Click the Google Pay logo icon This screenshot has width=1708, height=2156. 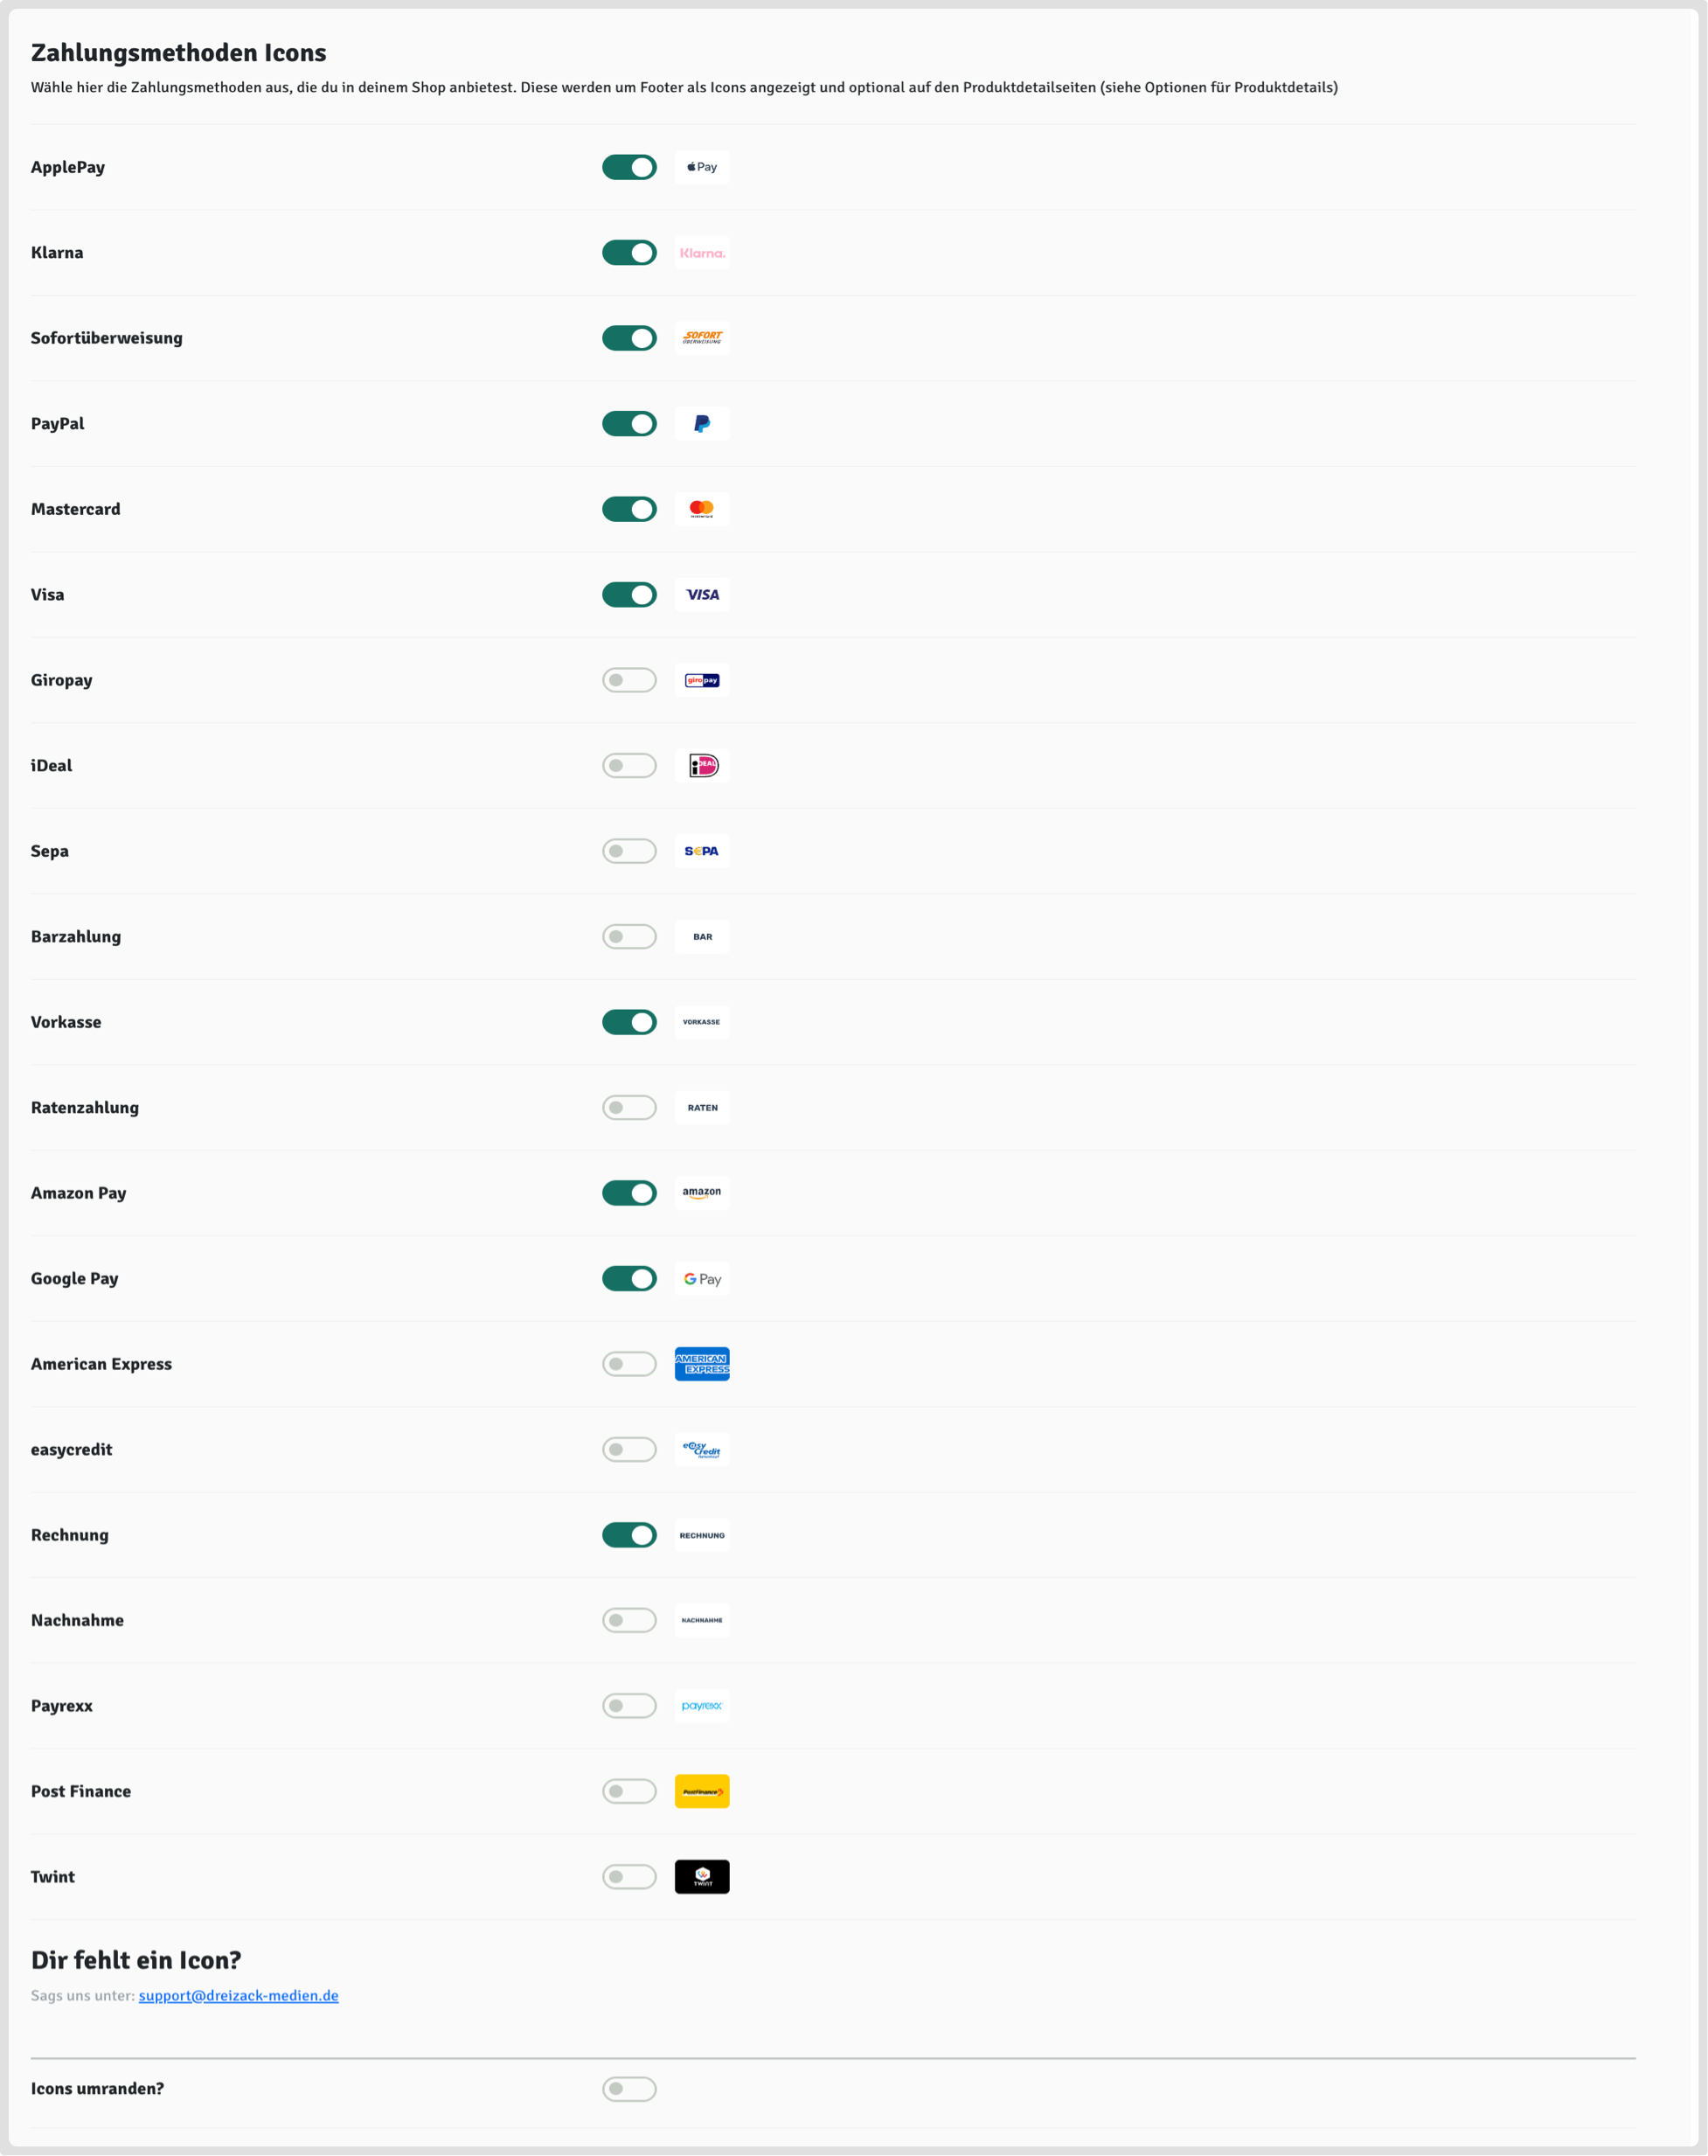pyautogui.click(x=701, y=1279)
